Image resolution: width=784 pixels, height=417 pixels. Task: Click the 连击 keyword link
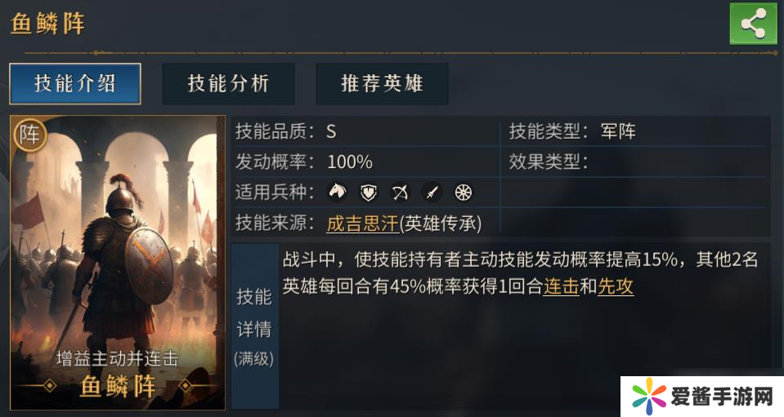[561, 286]
